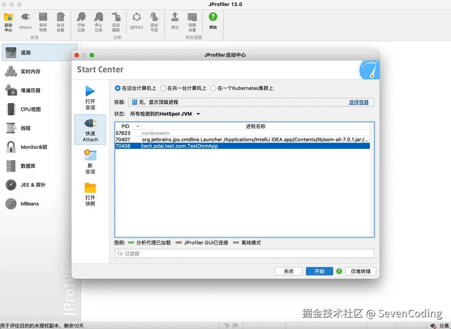Screen dimensions: 451x329
Task: Select the 在另一台计算机上 radio button
Action: [x=163, y=88]
